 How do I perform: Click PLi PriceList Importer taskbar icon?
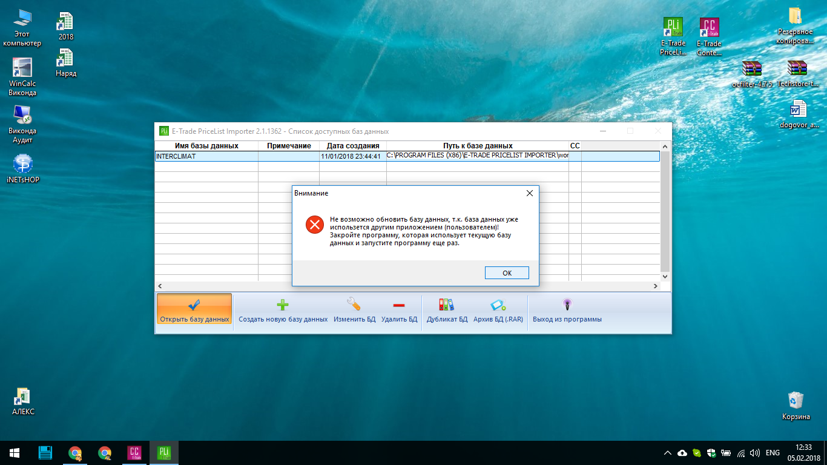click(x=163, y=452)
